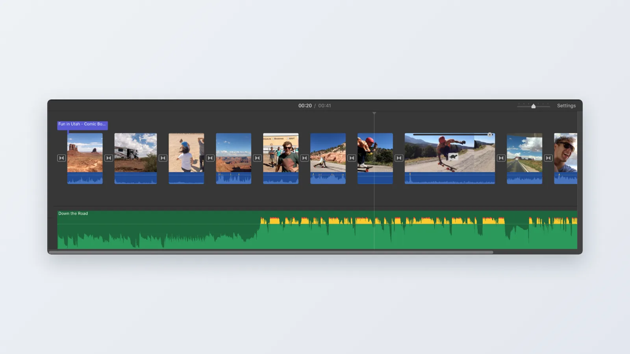Screen dimensions: 630x354
Task: Select the Down the Road audio track
Action: 317,230
